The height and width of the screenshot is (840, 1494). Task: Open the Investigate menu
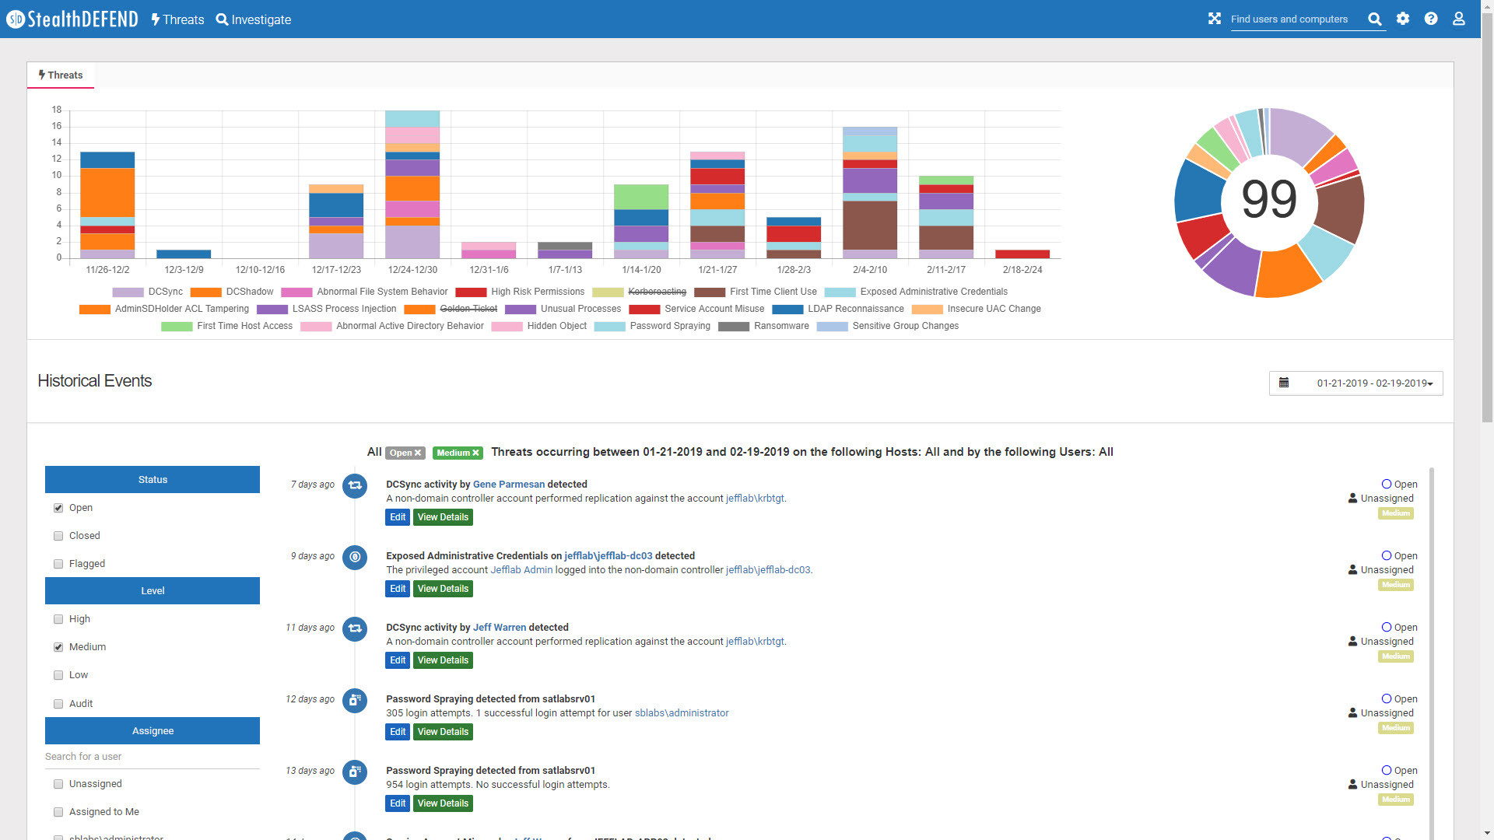[x=254, y=19]
